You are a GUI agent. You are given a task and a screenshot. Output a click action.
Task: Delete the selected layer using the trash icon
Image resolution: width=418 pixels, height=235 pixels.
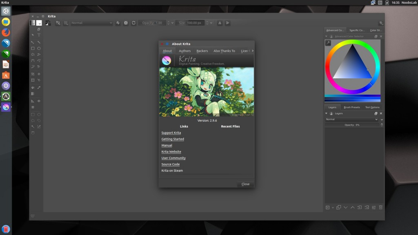point(380,207)
